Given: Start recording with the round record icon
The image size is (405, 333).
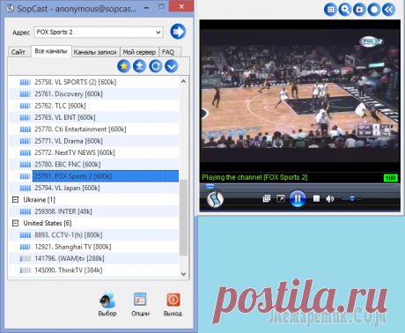Looking at the screenshot, I should (x=374, y=10).
